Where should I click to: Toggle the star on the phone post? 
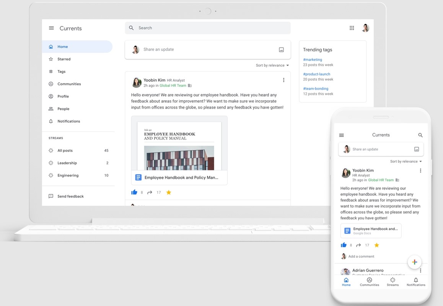(x=376, y=245)
